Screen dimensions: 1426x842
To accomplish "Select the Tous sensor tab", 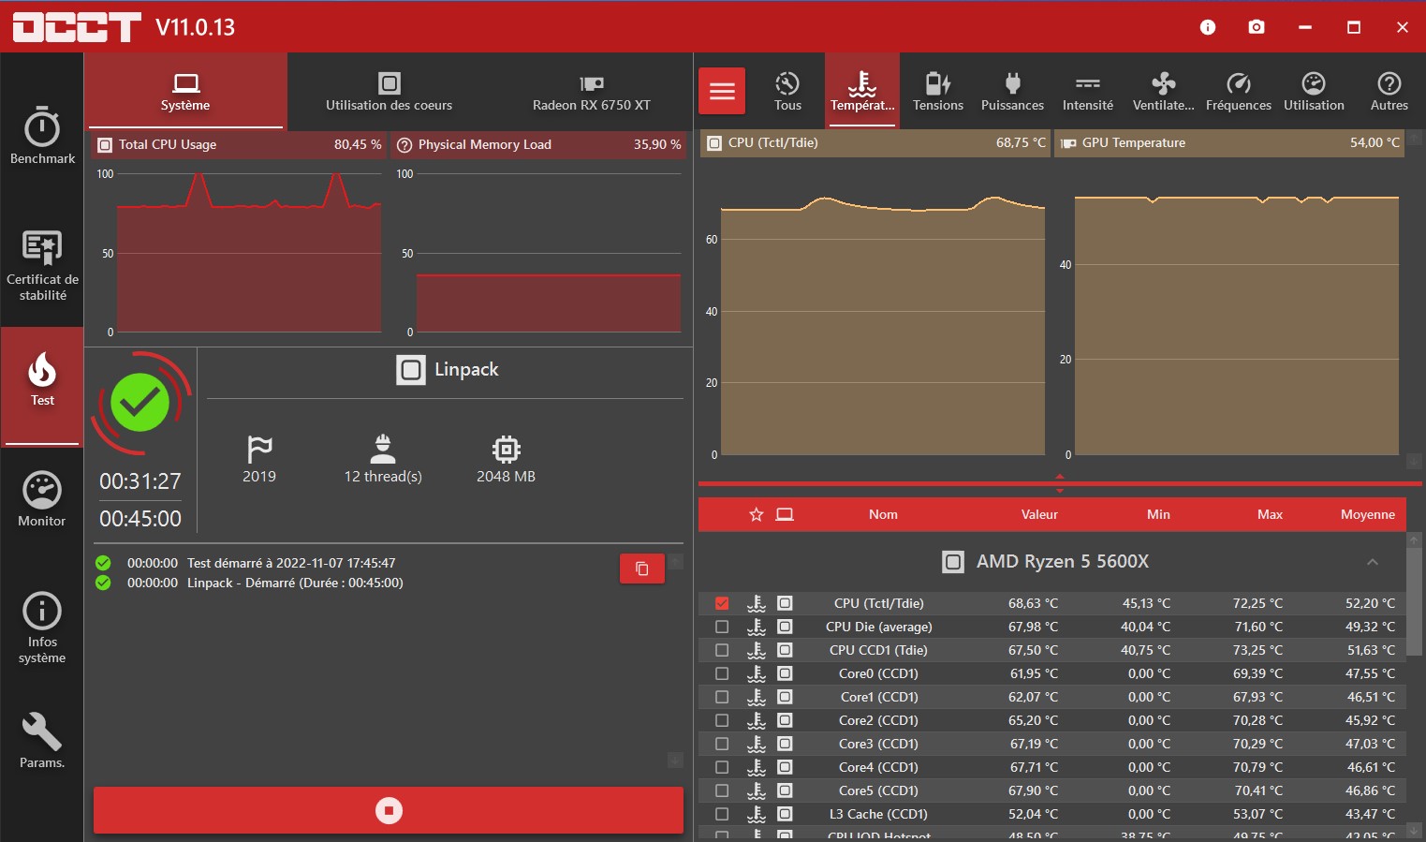I will pyautogui.click(x=787, y=91).
